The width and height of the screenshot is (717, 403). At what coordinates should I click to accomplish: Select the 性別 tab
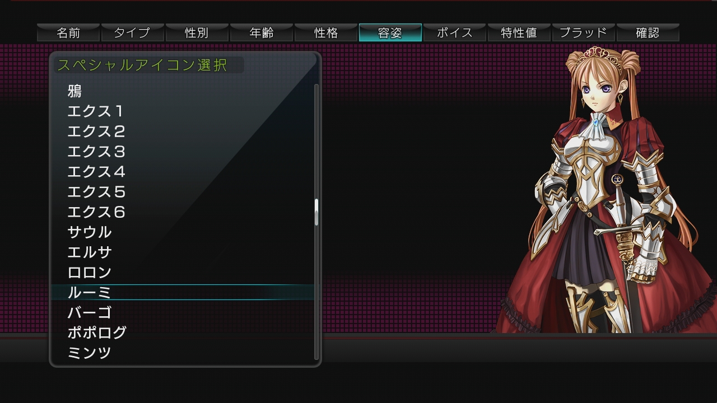[x=197, y=33]
